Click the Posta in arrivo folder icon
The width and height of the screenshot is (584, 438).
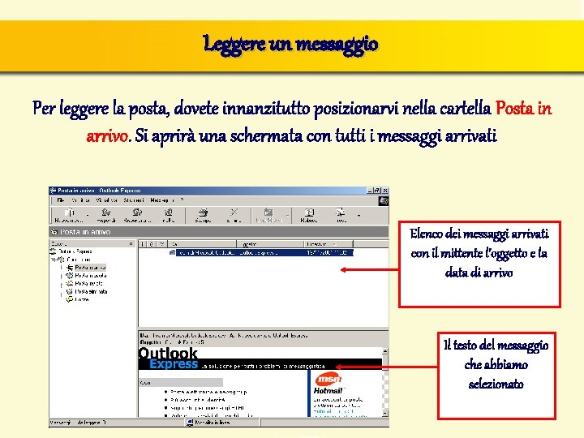(x=70, y=268)
